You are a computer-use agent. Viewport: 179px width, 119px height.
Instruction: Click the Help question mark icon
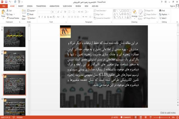162,2
